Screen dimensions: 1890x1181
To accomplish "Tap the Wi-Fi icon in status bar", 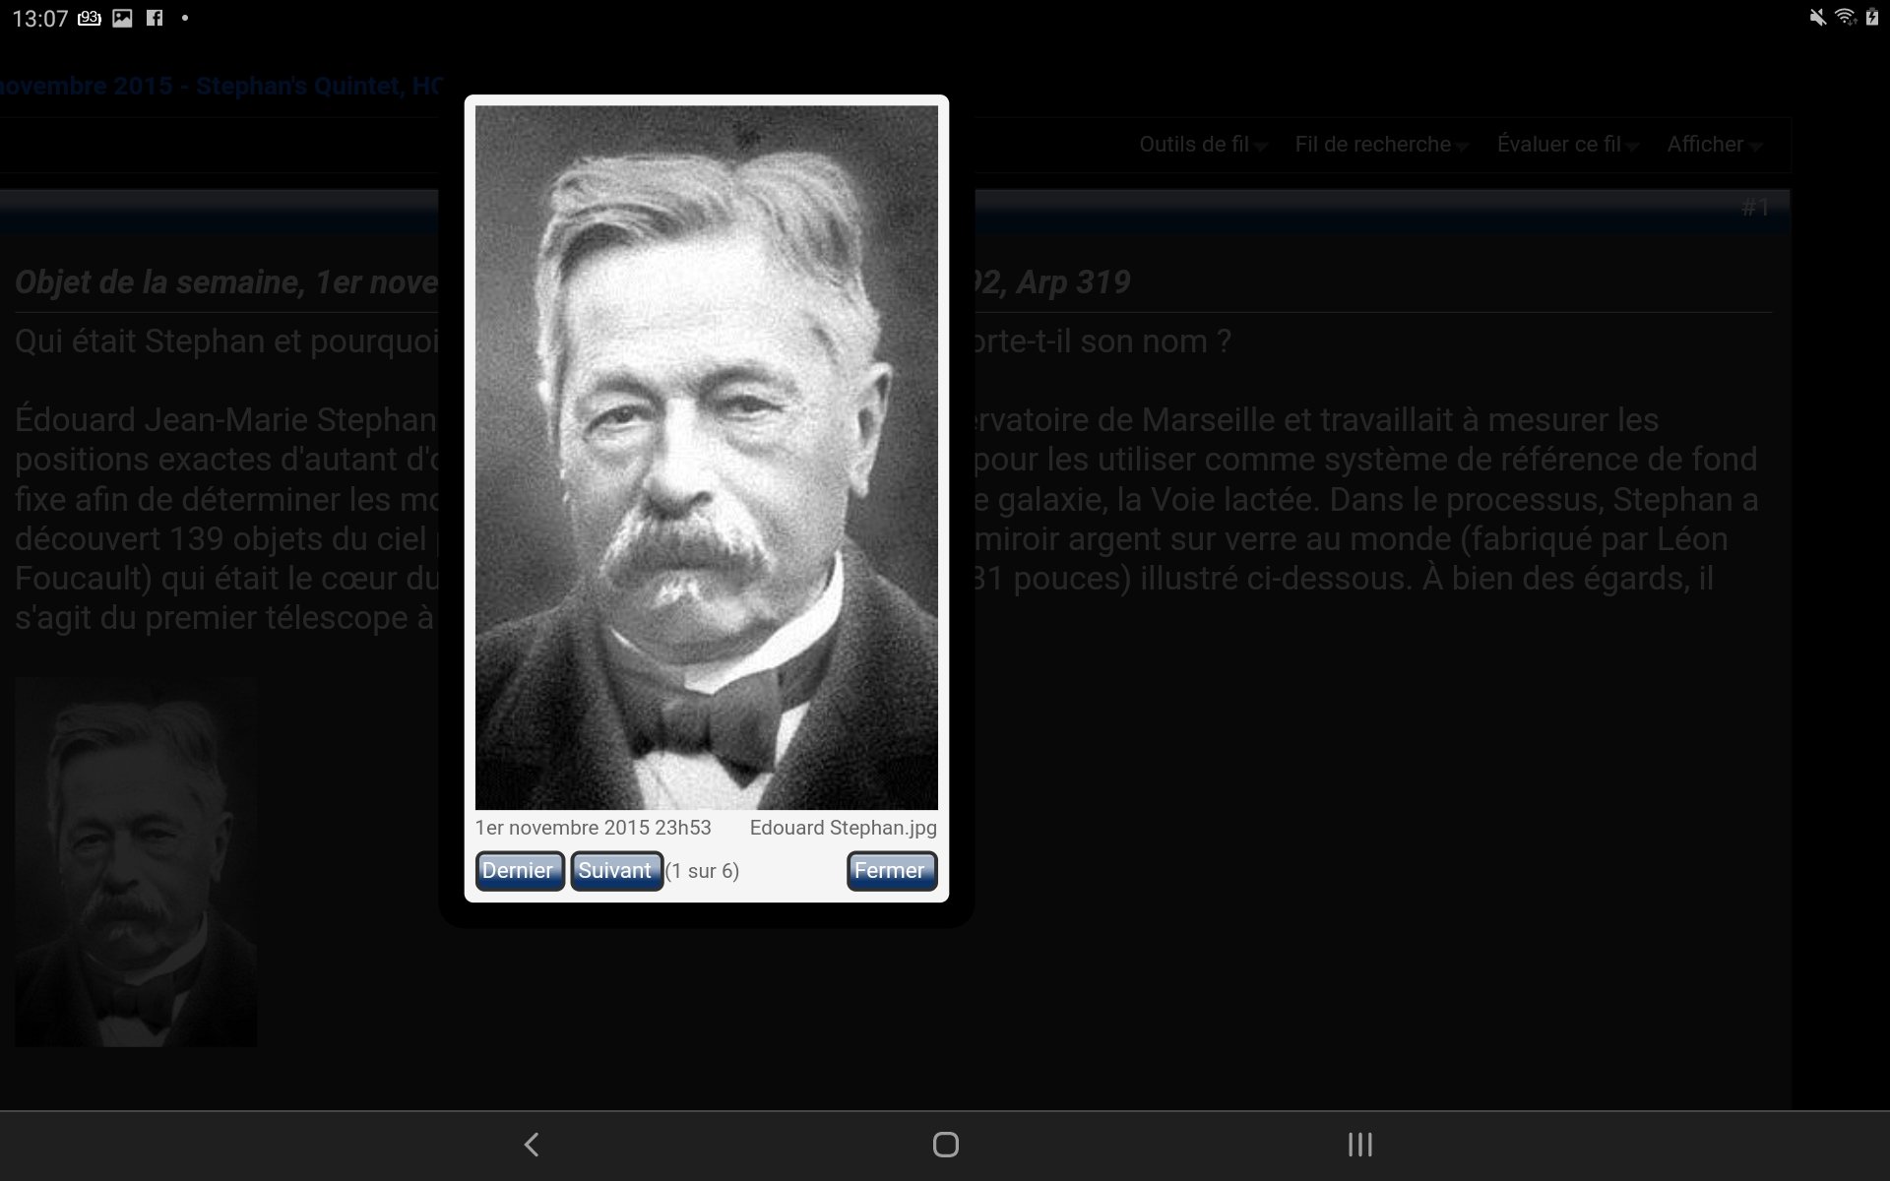I will pyautogui.click(x=1846, y=18).
